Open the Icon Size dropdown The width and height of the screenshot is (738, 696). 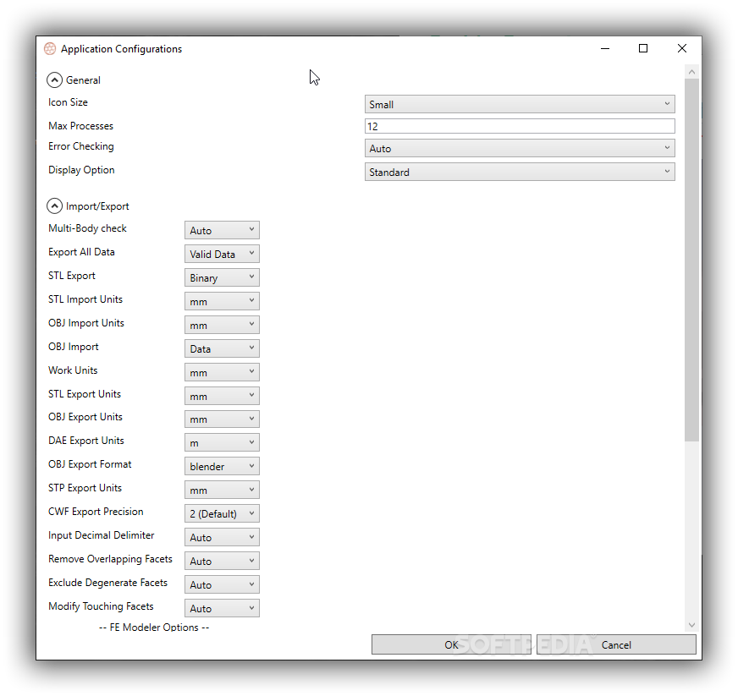(x=520, y=104)
